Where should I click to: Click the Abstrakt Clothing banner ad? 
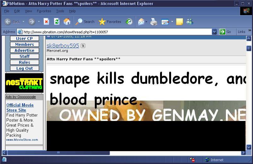click(24, 83)
